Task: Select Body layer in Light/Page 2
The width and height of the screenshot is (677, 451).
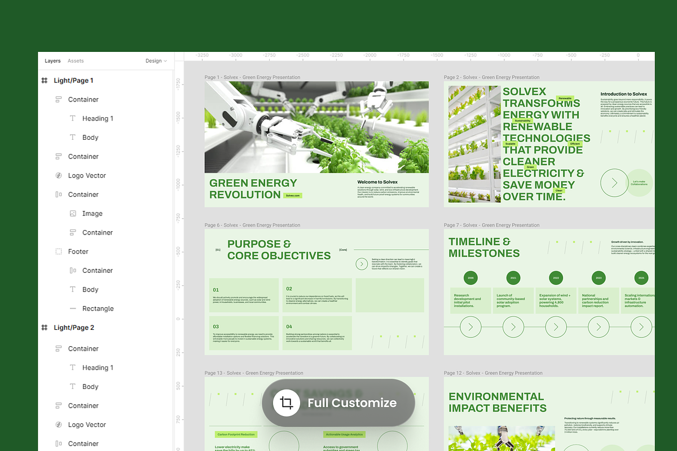Action: [x=90, y=387]
